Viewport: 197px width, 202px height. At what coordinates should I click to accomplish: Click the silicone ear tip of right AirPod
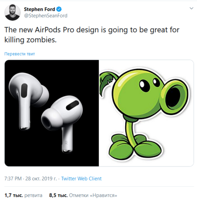point(49,119)
